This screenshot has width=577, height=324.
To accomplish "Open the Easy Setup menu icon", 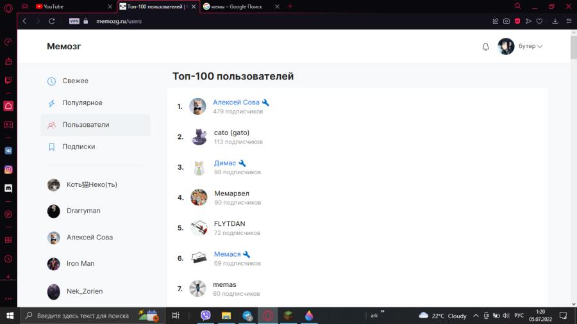I will click(569, 21).
